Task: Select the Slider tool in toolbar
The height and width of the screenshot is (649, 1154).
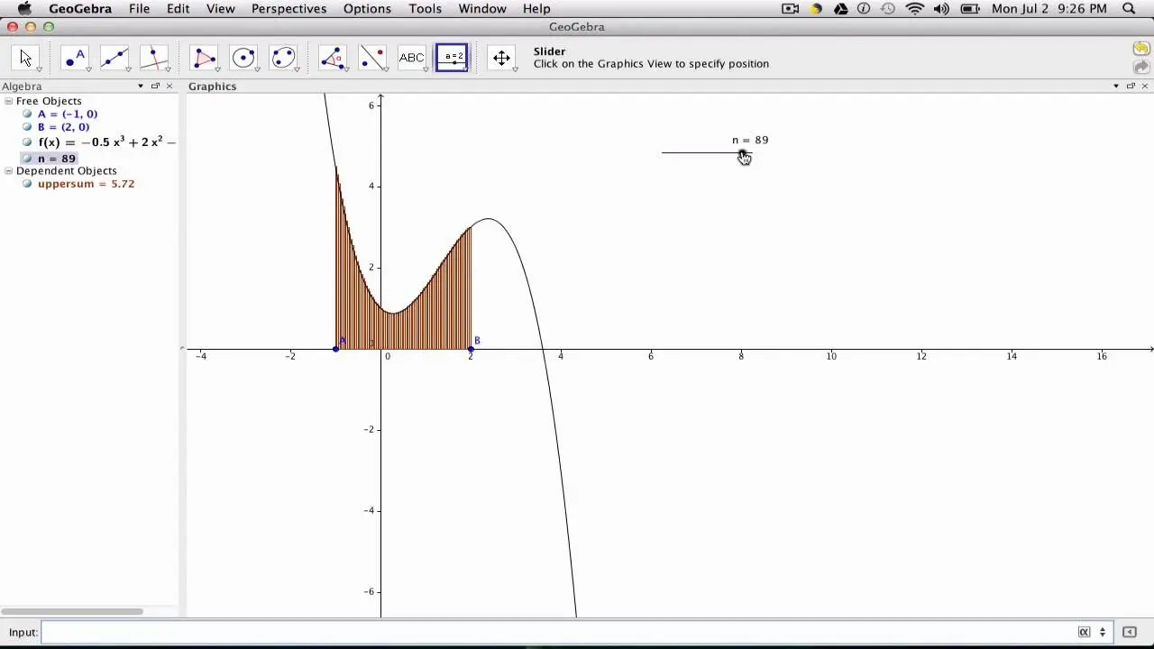Action: click(x=452, y=58)
